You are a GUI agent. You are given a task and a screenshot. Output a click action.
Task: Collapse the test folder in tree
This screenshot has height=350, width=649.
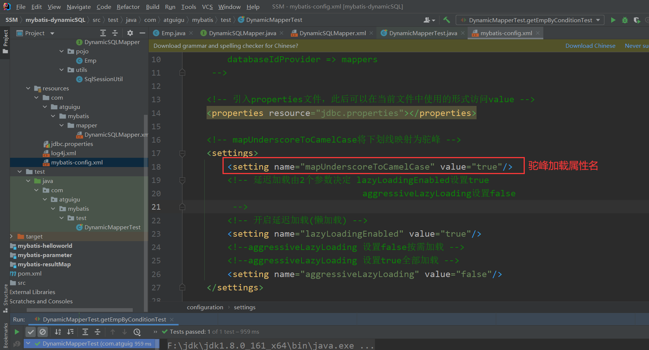click(x=20, y=171)
